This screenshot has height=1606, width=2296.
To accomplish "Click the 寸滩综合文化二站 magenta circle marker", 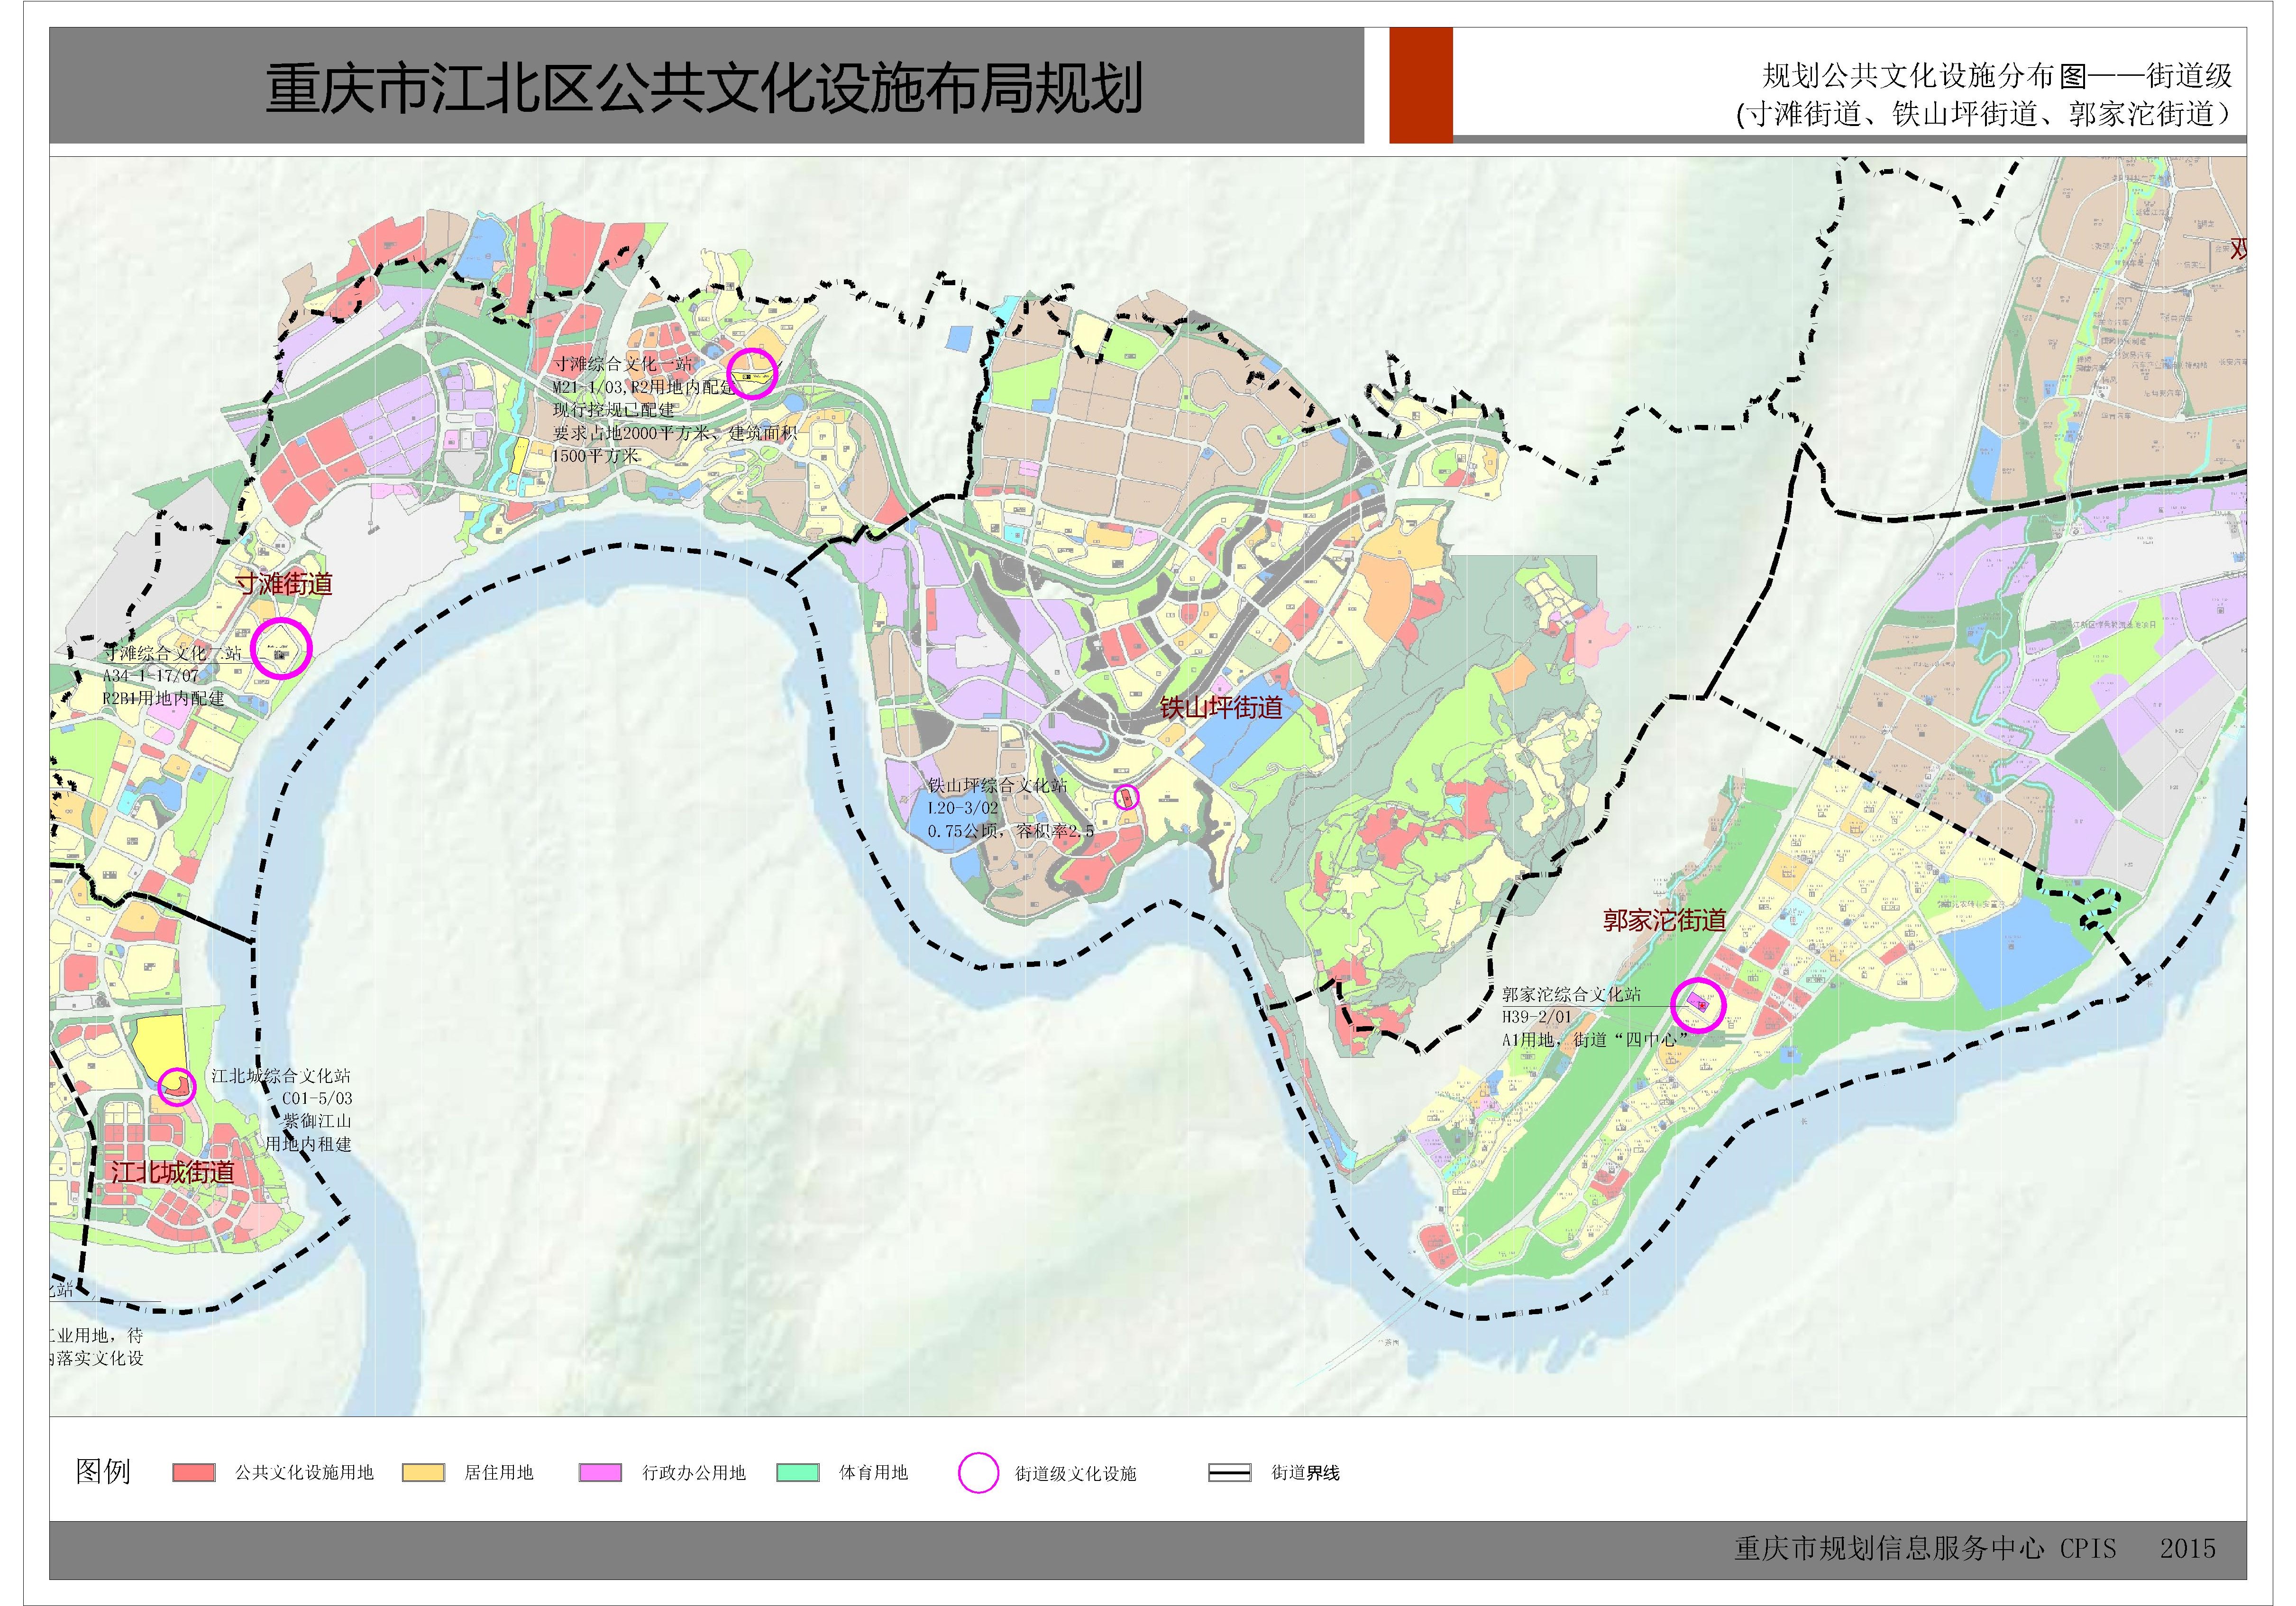I will [x=281, y=649].
